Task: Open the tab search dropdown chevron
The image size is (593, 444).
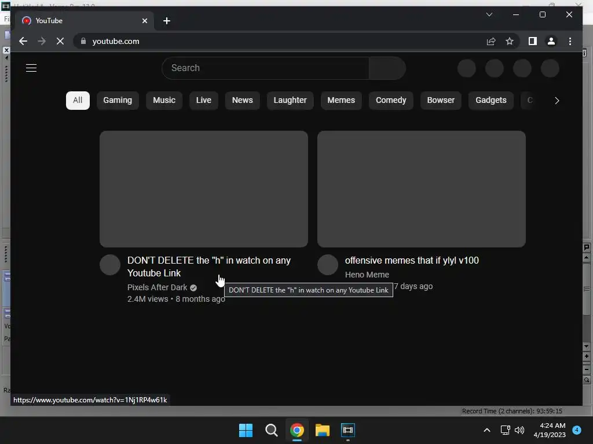Action: point(489,14)
